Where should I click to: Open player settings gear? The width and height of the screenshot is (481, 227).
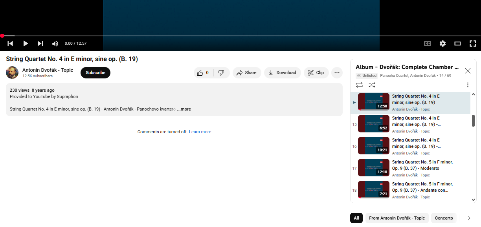442,44
